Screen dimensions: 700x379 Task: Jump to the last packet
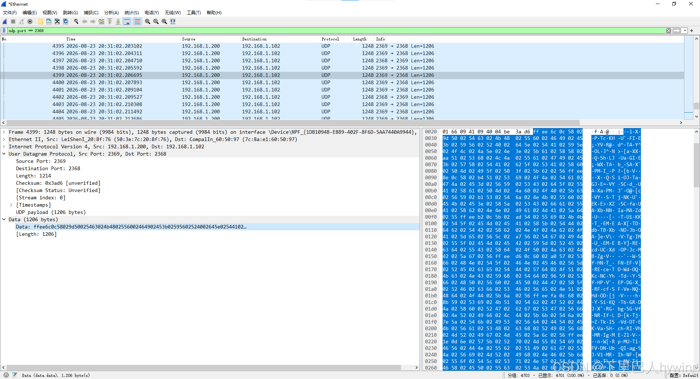118,22
